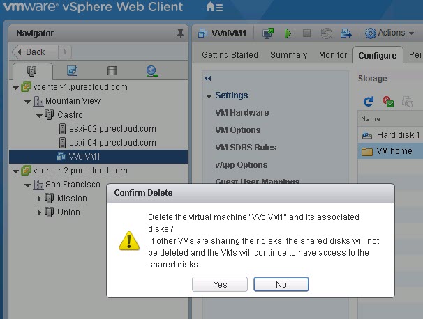This screenshot has width=423, height=319.
Task: Click the reset VM icon
Action: point(326,33)
